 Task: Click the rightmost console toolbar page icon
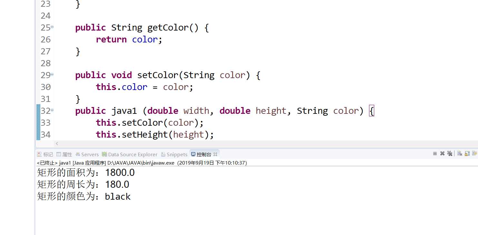point(475,154)
